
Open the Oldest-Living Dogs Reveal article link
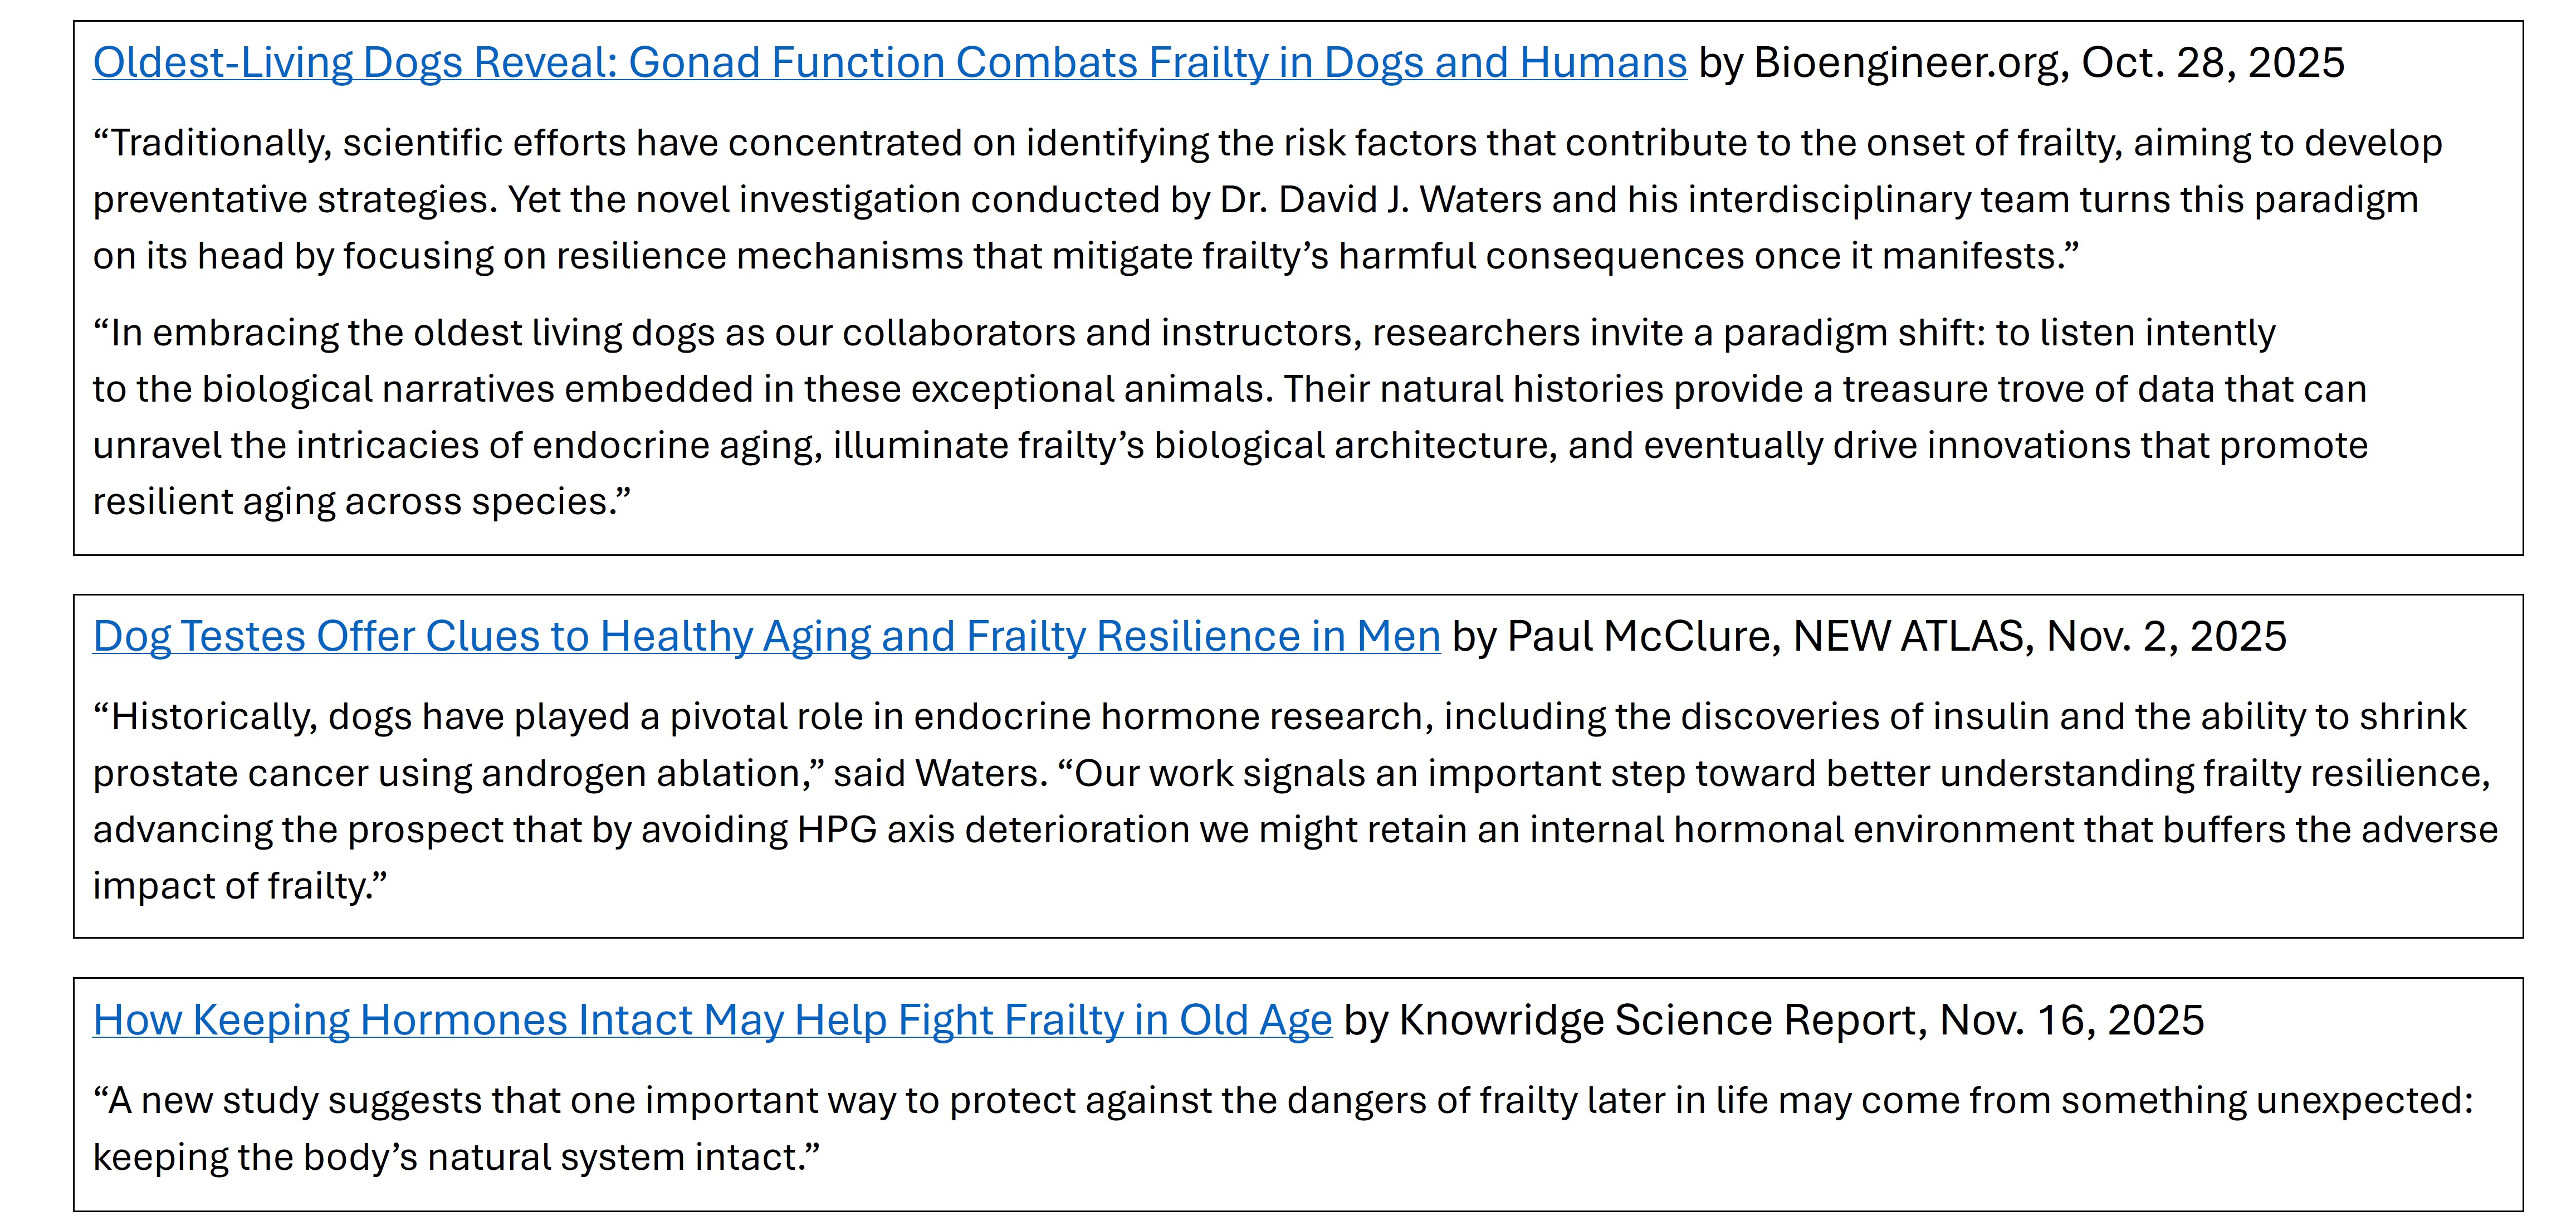(889, 63)
